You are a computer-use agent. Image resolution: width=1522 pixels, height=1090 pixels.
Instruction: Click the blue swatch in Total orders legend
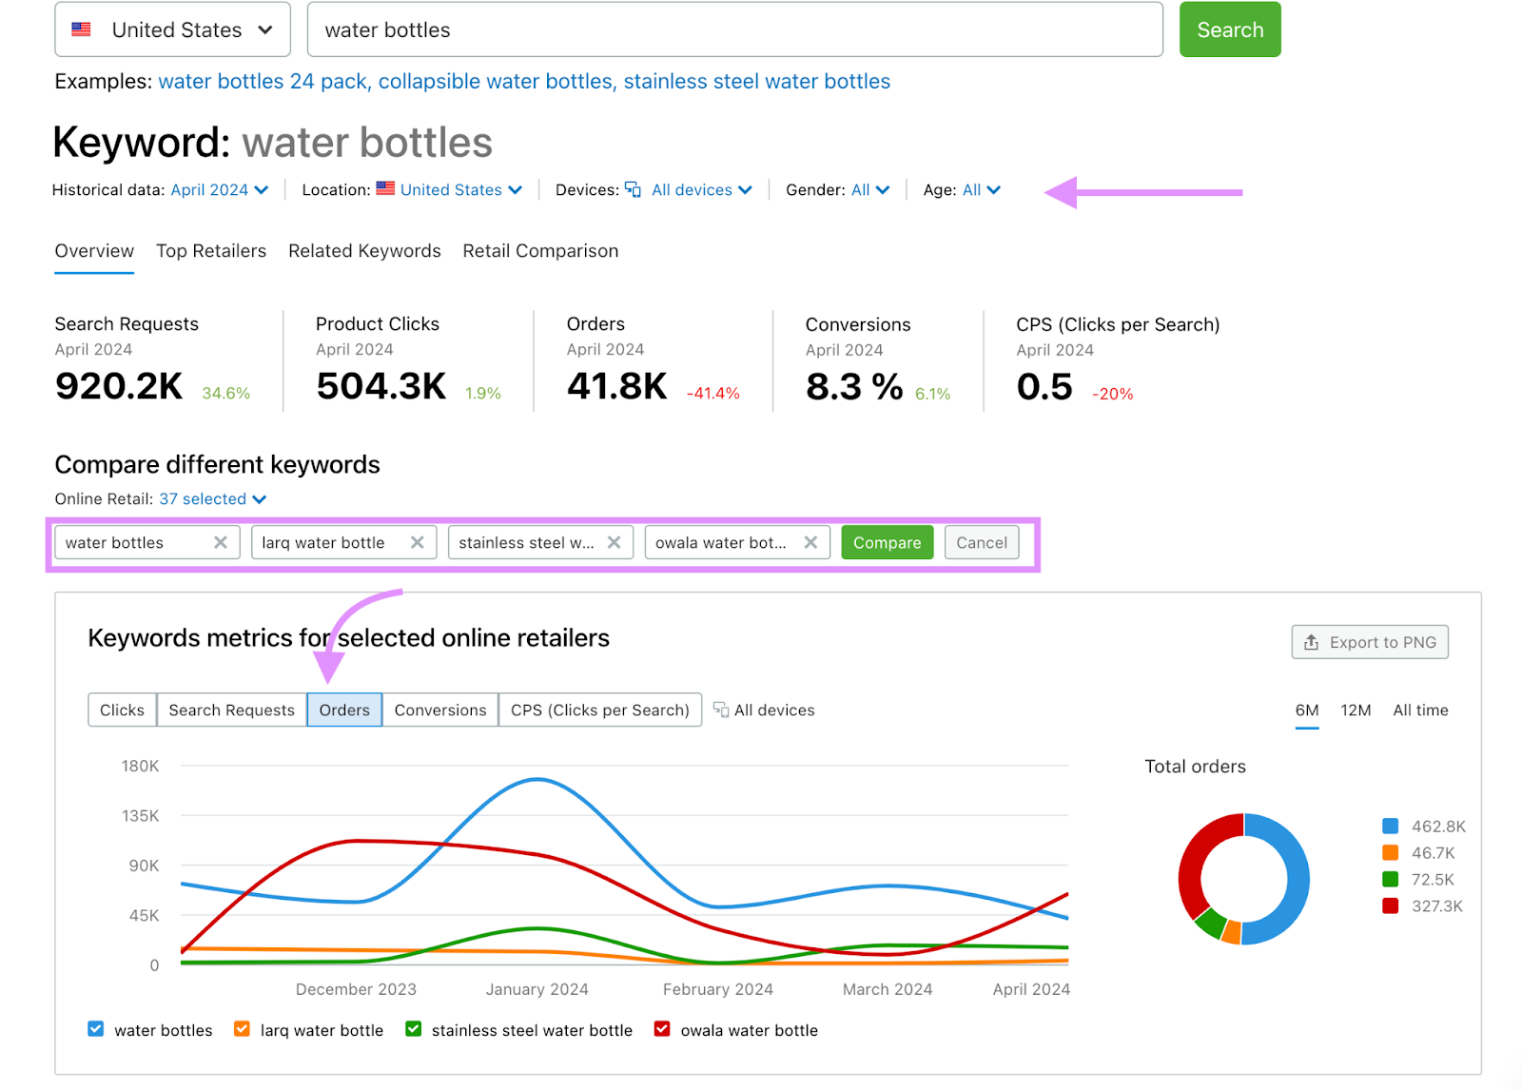(1390, 826)
